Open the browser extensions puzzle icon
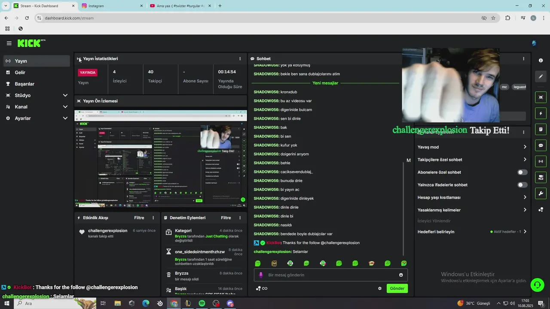Screen dimensions: 550x309 click(508, 18)
